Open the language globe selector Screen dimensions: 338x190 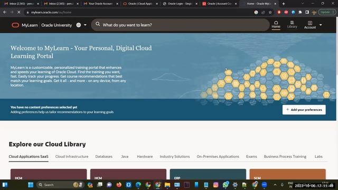point(79,25)
